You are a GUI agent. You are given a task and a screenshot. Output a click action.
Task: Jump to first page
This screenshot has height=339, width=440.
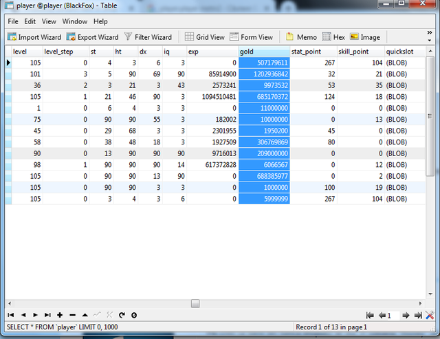tap(370, 316)
